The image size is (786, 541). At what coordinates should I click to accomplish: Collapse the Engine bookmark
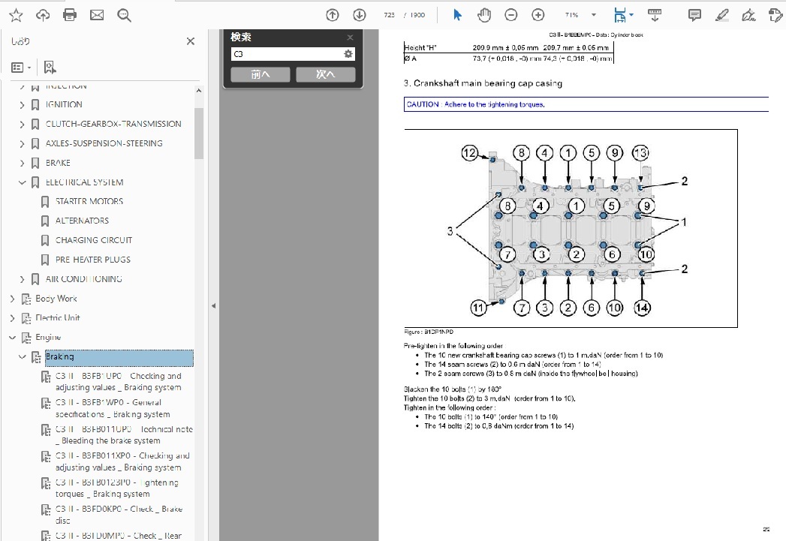tap(13, 338)
